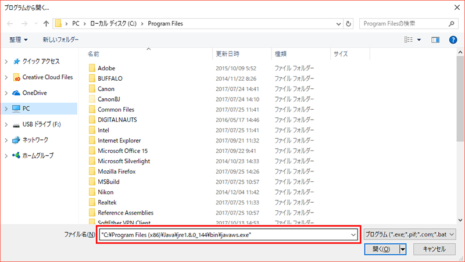This screenshot has width=465, height=262.
Task: Click the view layout icon
Action: tap(409, 40)
